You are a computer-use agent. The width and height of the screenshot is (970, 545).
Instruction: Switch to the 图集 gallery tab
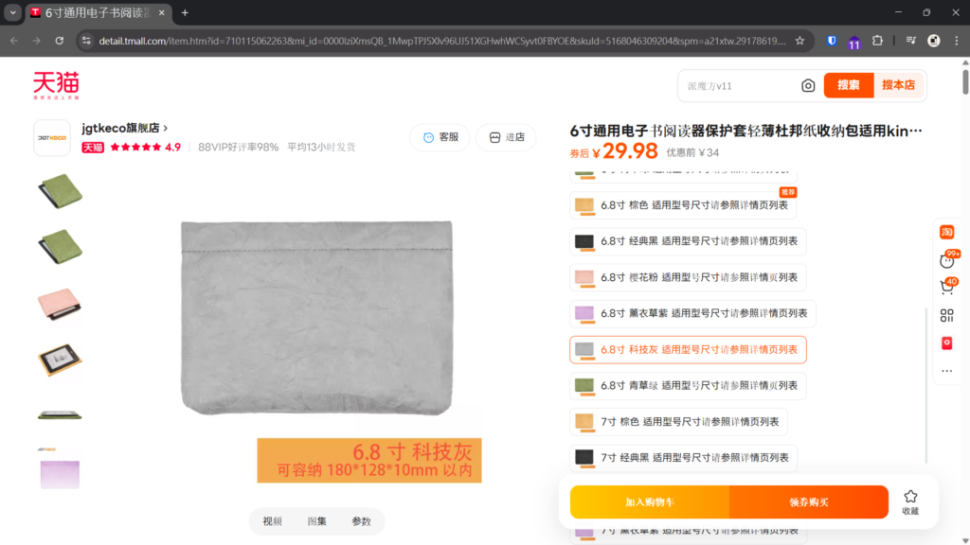tap(316, 521)
